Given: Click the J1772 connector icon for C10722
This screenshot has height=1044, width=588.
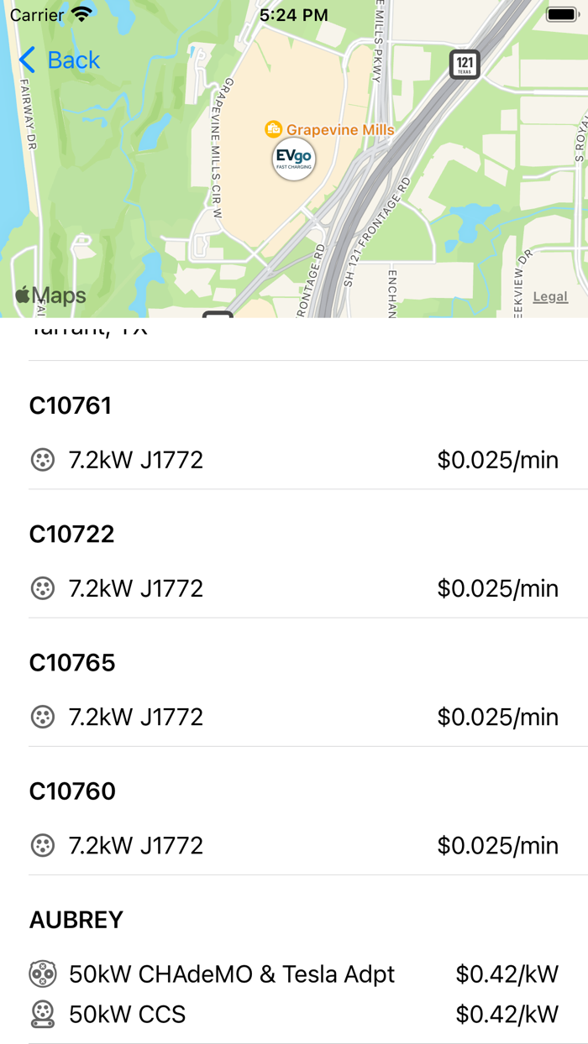Looking at the screenshot, I should coord(42,588).
